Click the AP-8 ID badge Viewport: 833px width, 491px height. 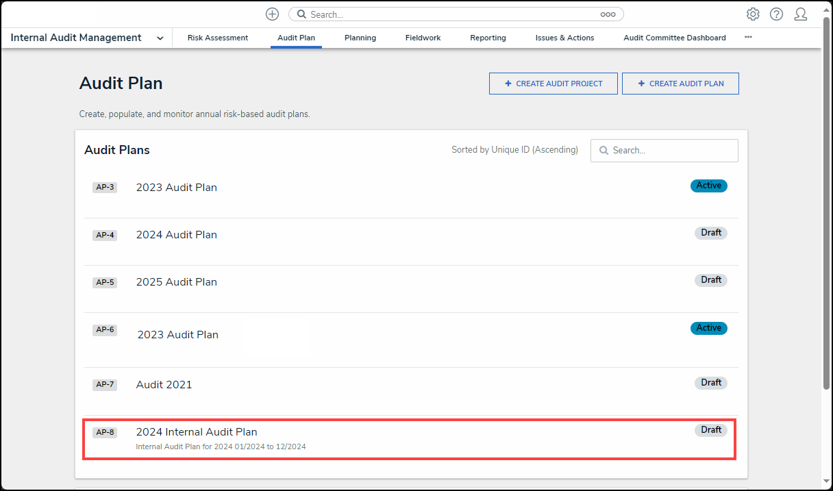[x=105, y=432]
